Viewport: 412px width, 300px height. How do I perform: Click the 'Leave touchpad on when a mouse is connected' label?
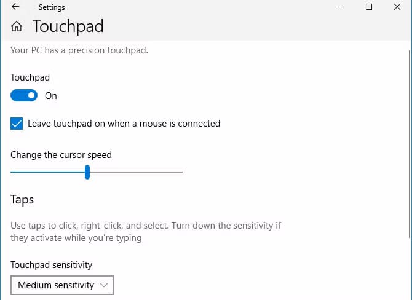point(124,124)
